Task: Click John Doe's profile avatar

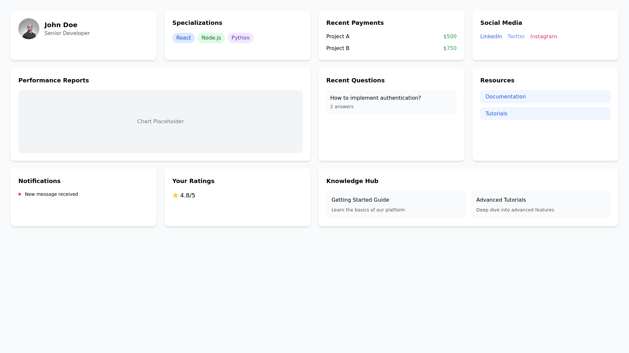Action: tap(29, 29)
